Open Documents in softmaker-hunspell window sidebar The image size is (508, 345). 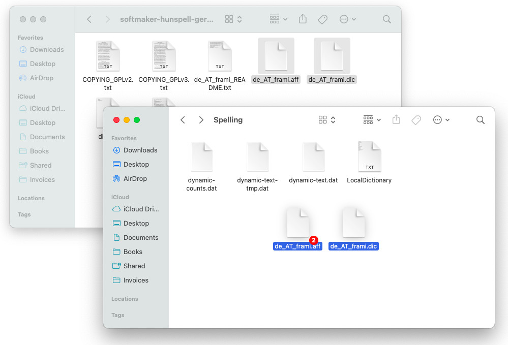click(42, 137)
